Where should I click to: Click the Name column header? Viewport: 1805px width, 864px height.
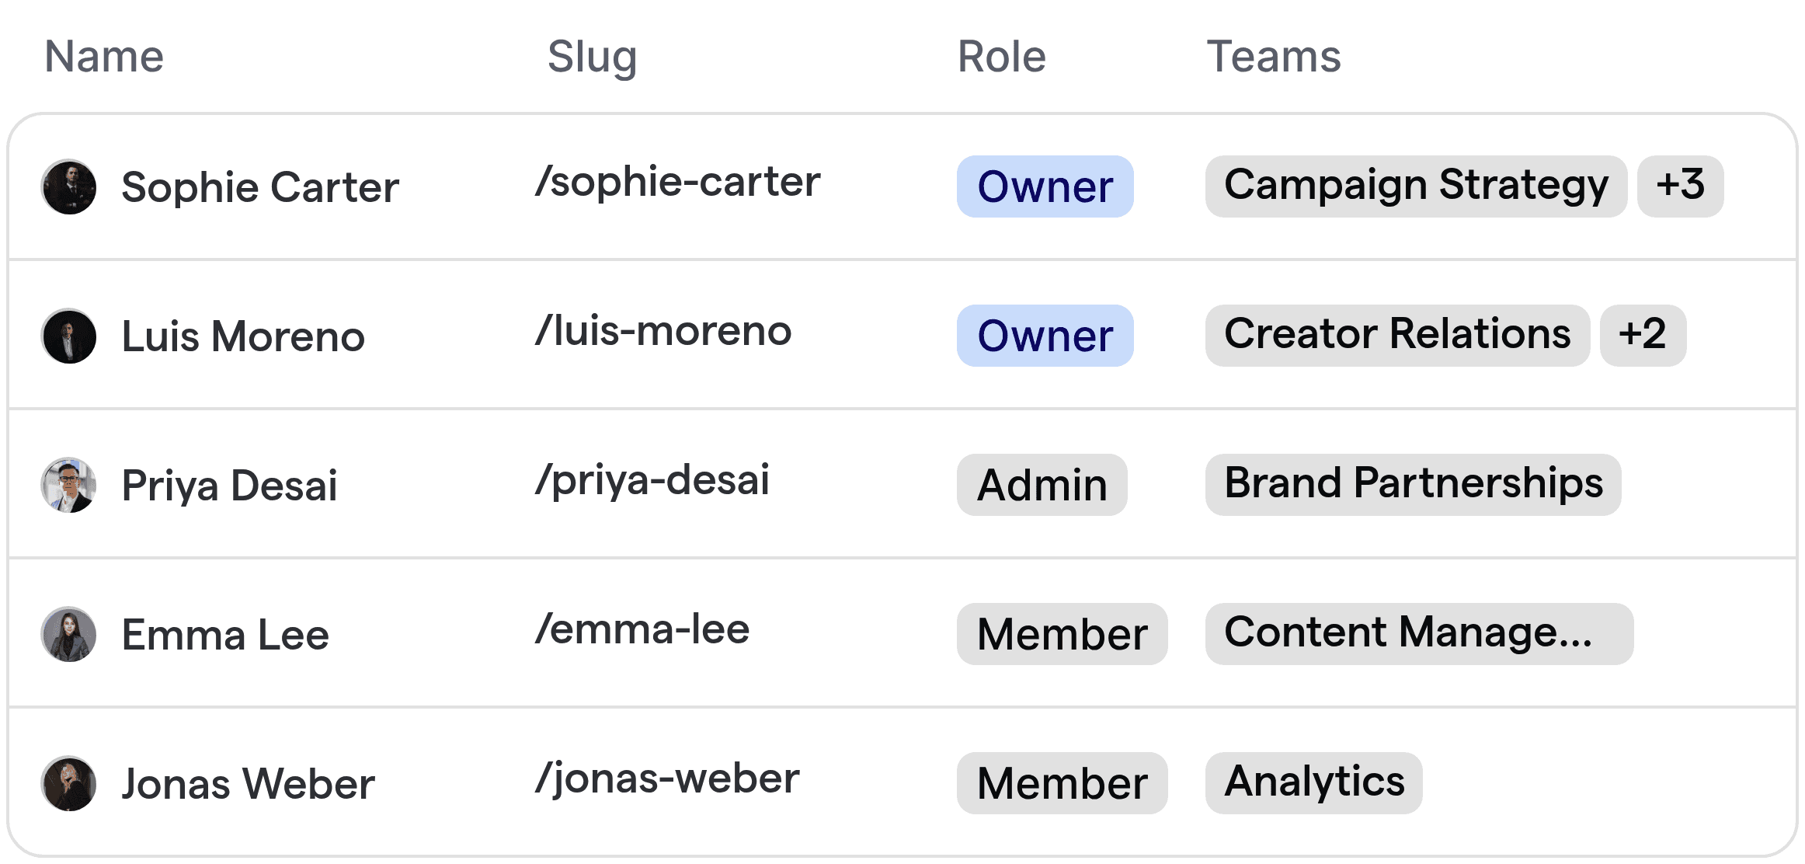(x=104, y=55)
